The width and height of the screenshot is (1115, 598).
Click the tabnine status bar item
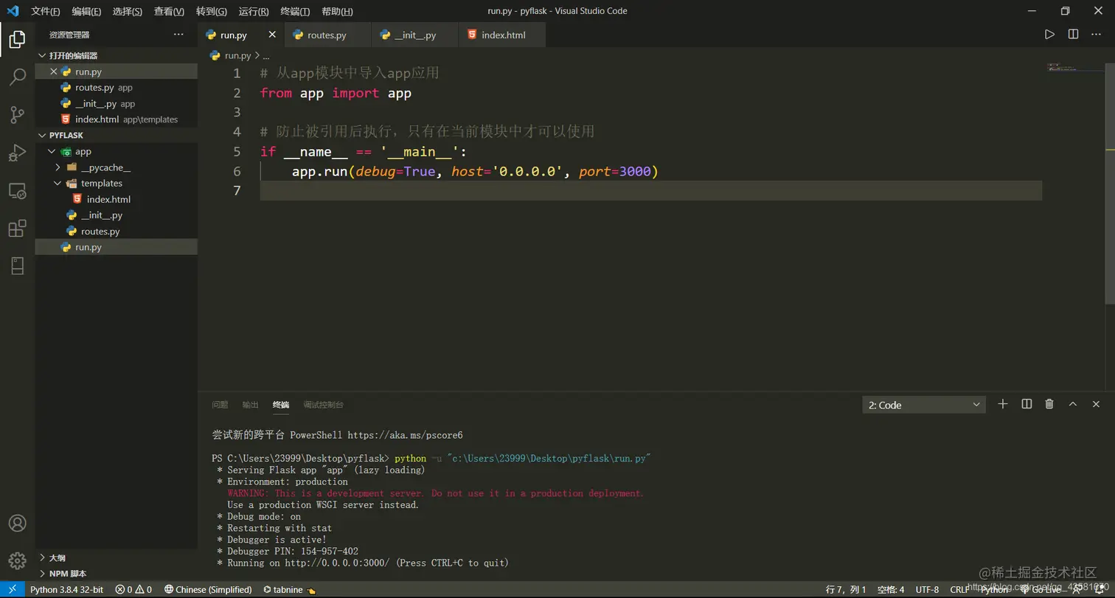click(x=290, y=590)
